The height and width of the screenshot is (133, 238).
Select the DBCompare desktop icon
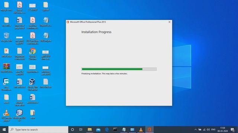point(45,37)
